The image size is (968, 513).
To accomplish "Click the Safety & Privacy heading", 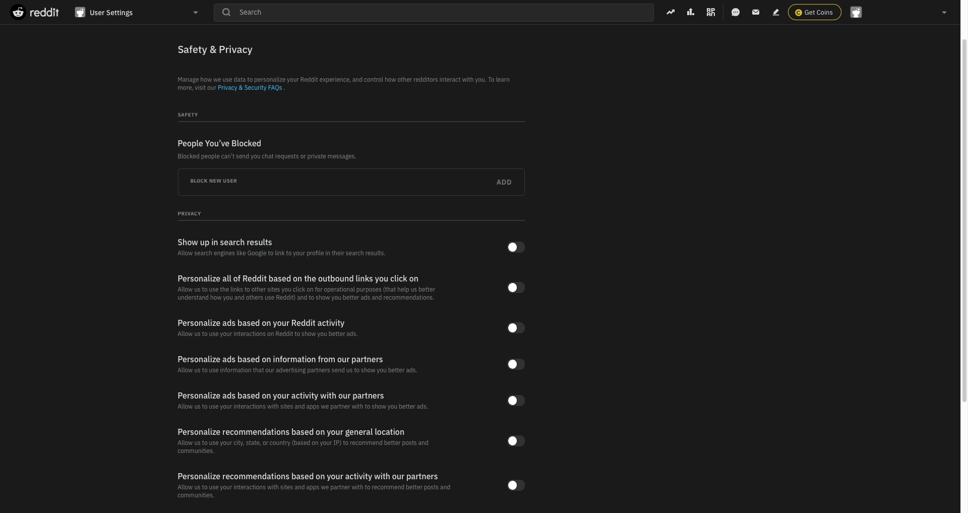I will [x=215, y=49].
